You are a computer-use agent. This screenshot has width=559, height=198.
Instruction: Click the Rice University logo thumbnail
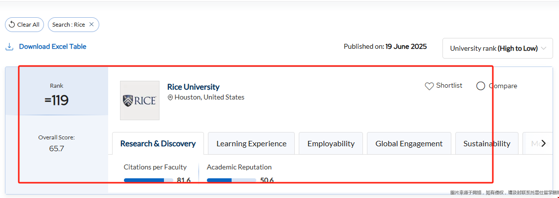pyautogui.click(x=139, y=100)
